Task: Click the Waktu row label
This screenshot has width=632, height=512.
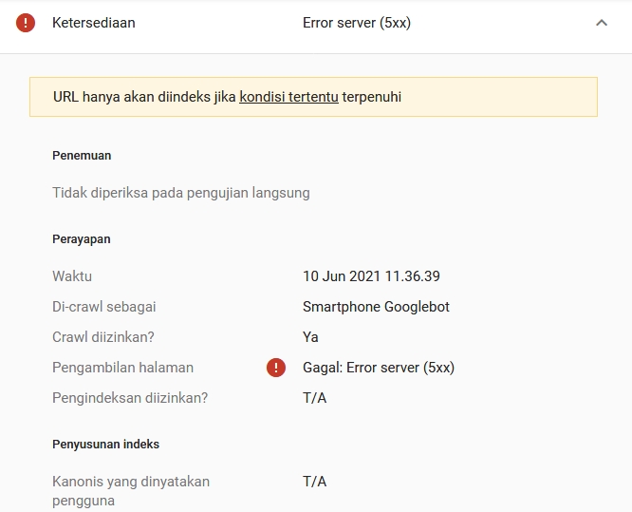Action: pyautogui.click(x=72, y=276)
